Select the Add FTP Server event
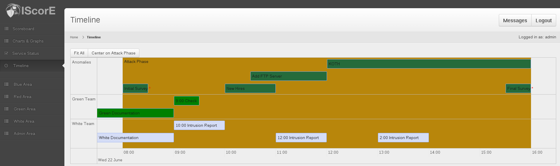 pos(289,76)
